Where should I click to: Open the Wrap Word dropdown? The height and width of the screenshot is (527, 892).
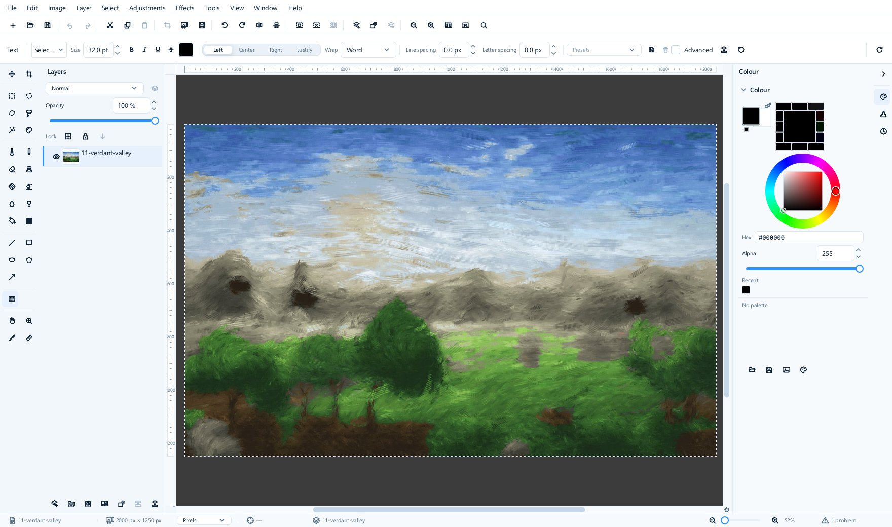tap(368, 50)
